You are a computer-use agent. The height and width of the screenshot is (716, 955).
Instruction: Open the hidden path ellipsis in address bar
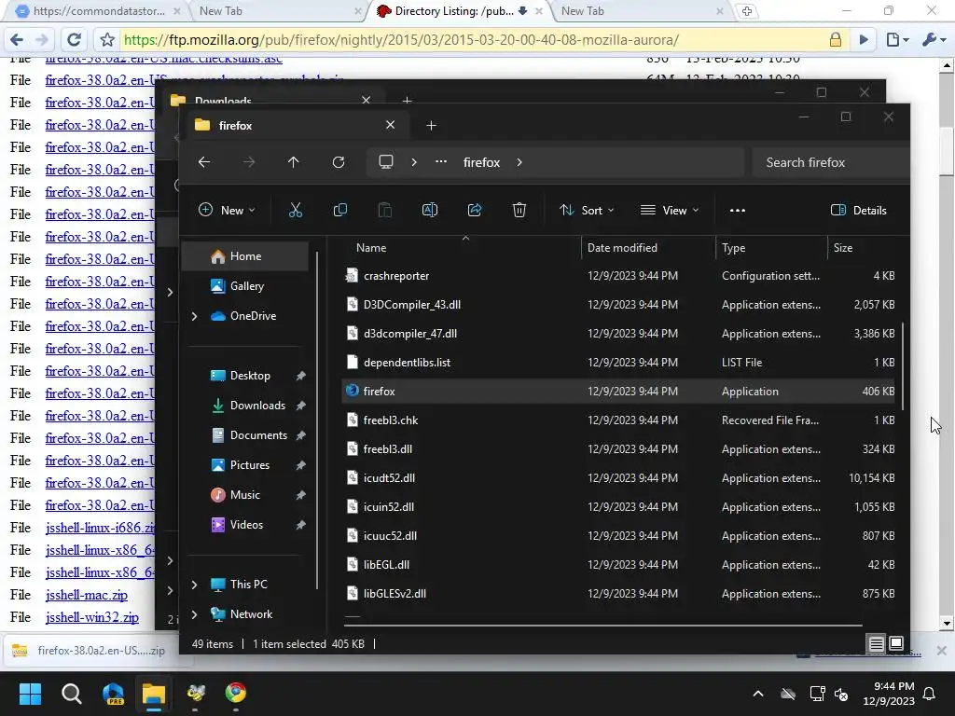tap(441, 162)
